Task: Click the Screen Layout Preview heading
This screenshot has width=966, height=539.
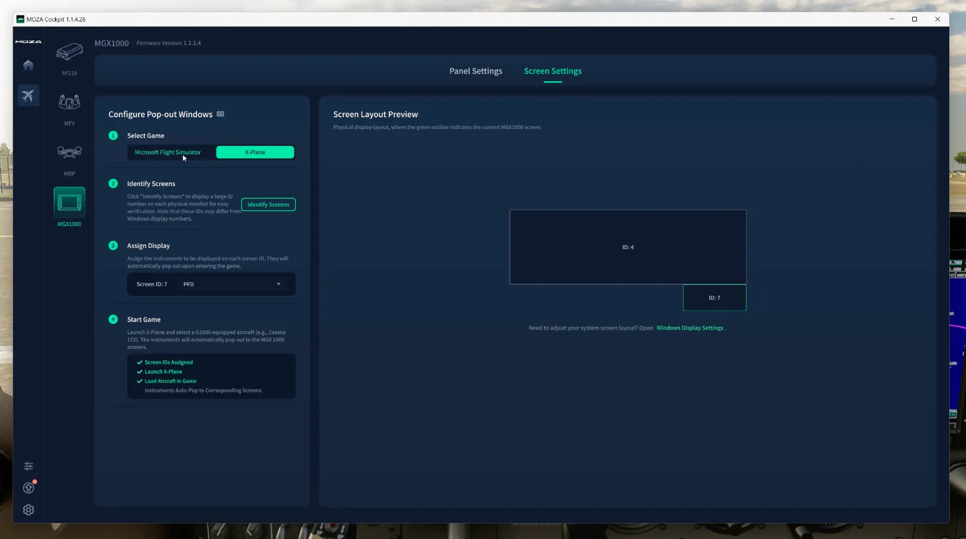Action: pyautogui.click(x=375, y=114)
